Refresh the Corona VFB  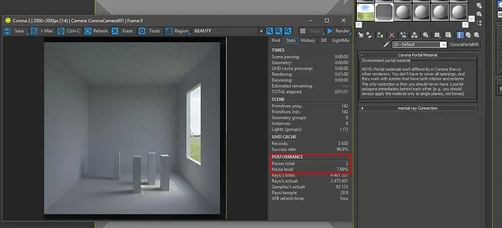tap(97, 31)
